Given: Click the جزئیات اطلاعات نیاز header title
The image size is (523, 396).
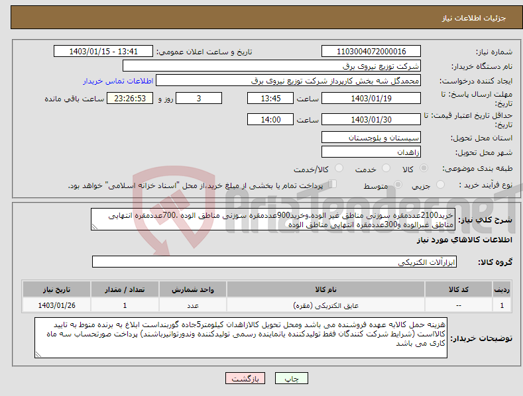Looking at the screenshot, I should (474, 18).
